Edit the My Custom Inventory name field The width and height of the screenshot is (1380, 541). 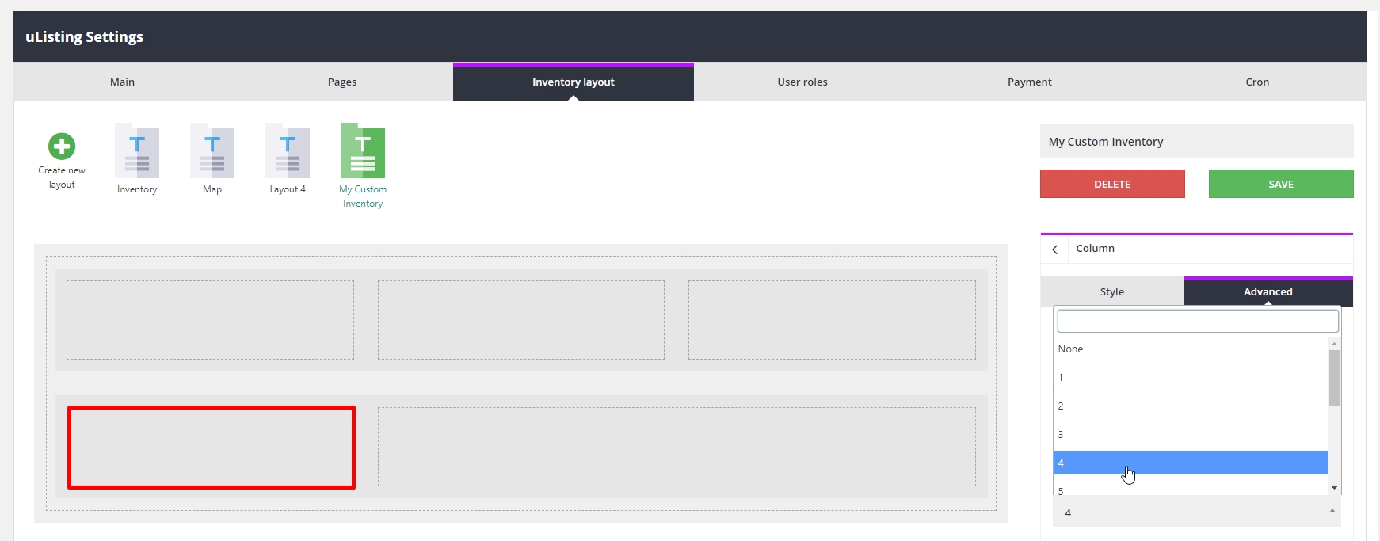1196,142
